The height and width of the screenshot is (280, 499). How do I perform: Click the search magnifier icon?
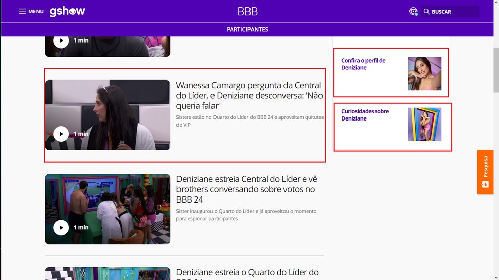pos(427,12)
